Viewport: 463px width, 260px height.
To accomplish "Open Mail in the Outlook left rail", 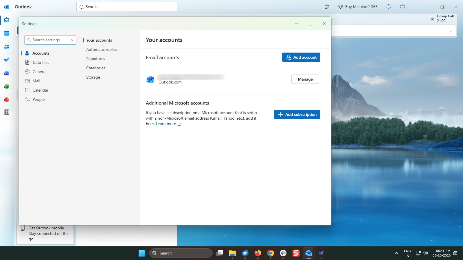I will (x=7, y=20).
